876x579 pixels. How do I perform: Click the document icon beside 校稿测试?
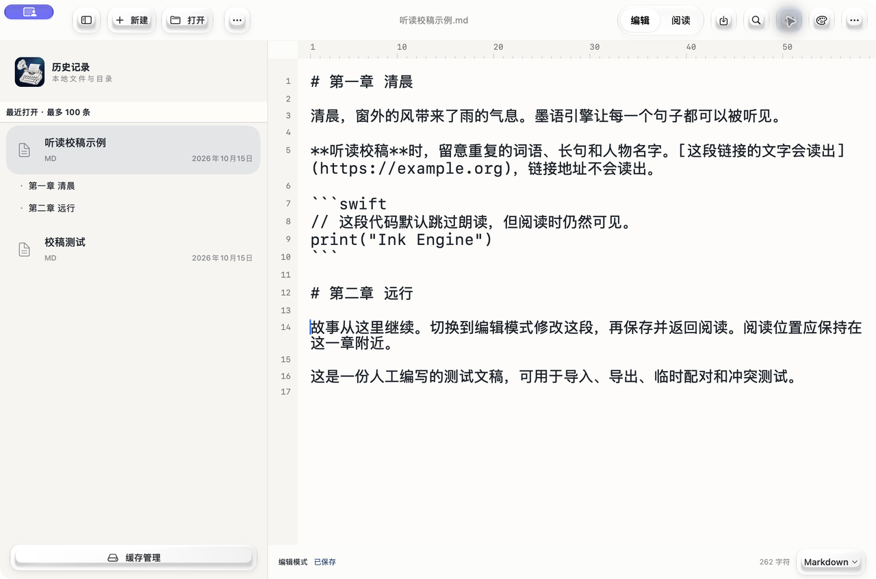coord(24,250)
